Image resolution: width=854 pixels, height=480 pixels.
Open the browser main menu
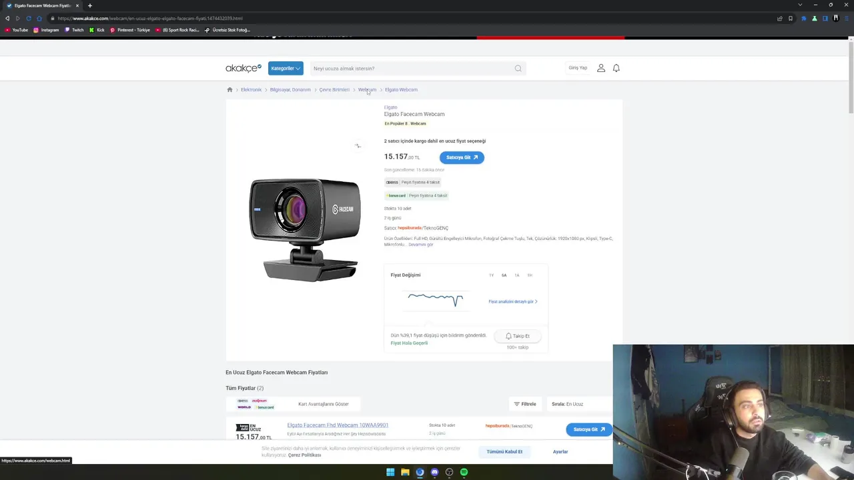[x=847, y=18]
